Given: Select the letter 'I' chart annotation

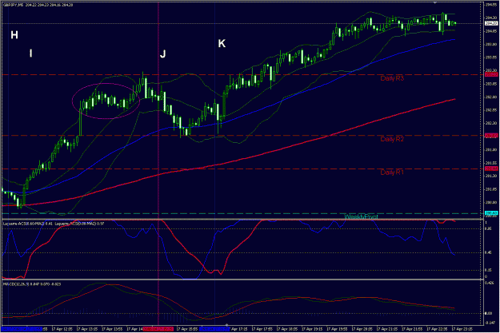Looking at the screenshot, I should (30, 54).
